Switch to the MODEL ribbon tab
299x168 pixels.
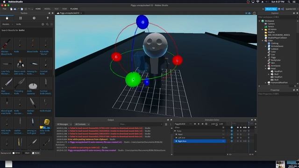point(47,9)
